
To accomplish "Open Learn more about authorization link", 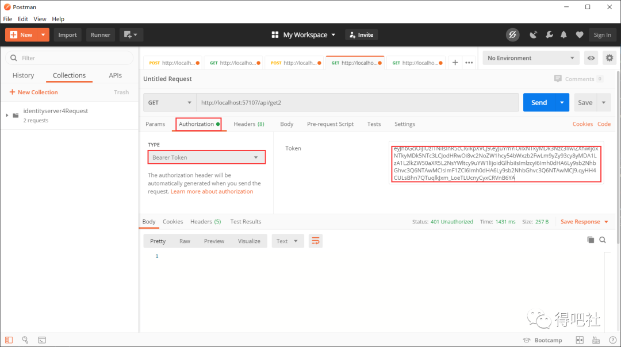I will pos(212,191).
